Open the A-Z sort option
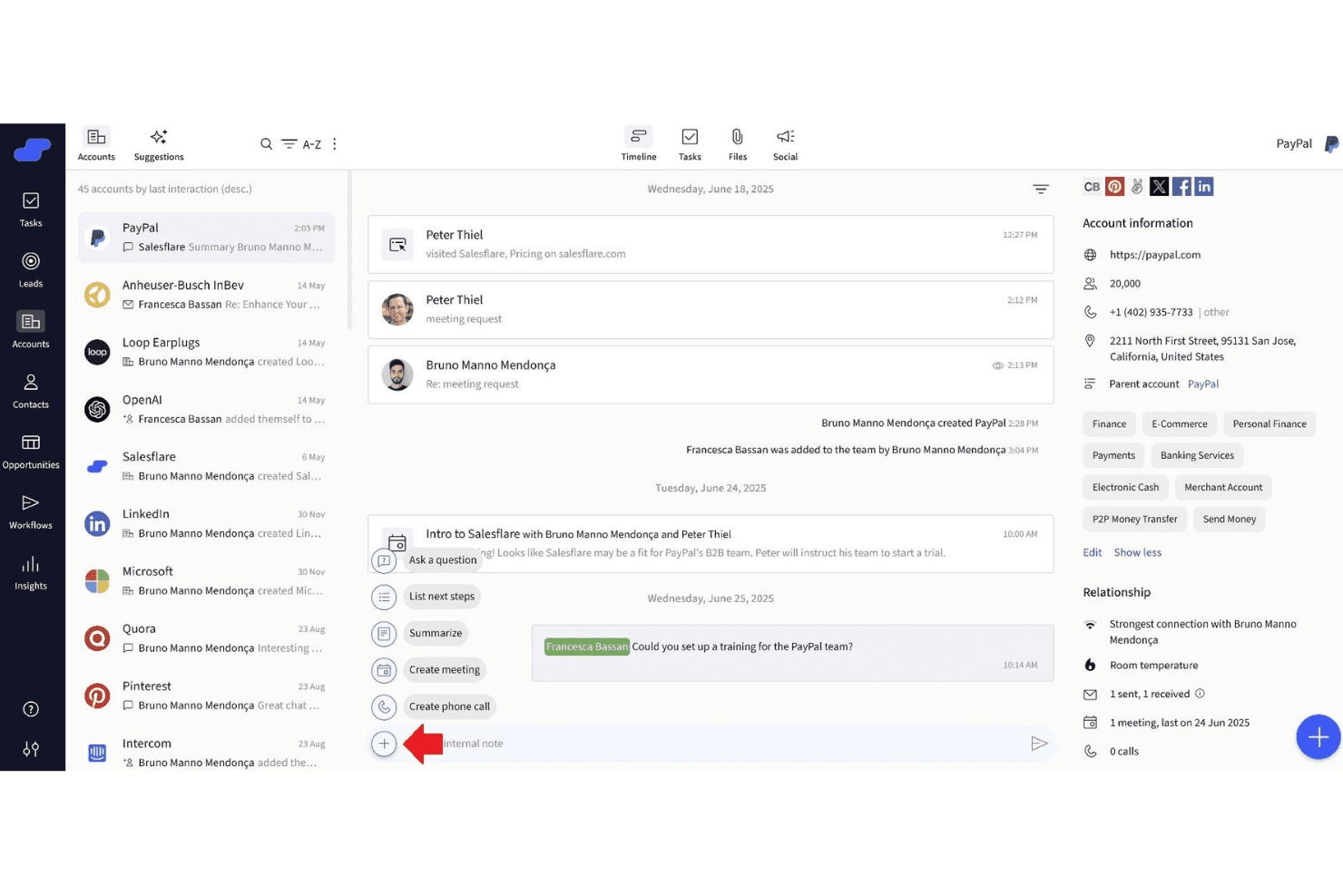This screenshot has width=1343, height=895. pos(312,144)
